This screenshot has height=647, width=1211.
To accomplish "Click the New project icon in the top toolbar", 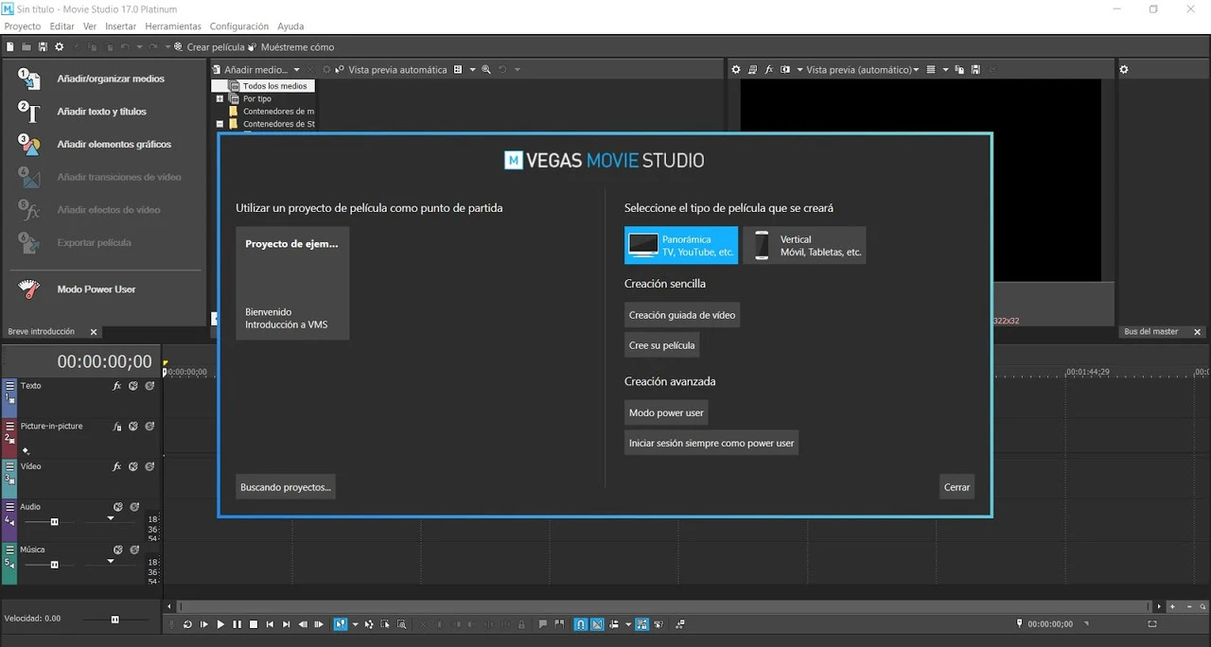I will click(9, 46).
